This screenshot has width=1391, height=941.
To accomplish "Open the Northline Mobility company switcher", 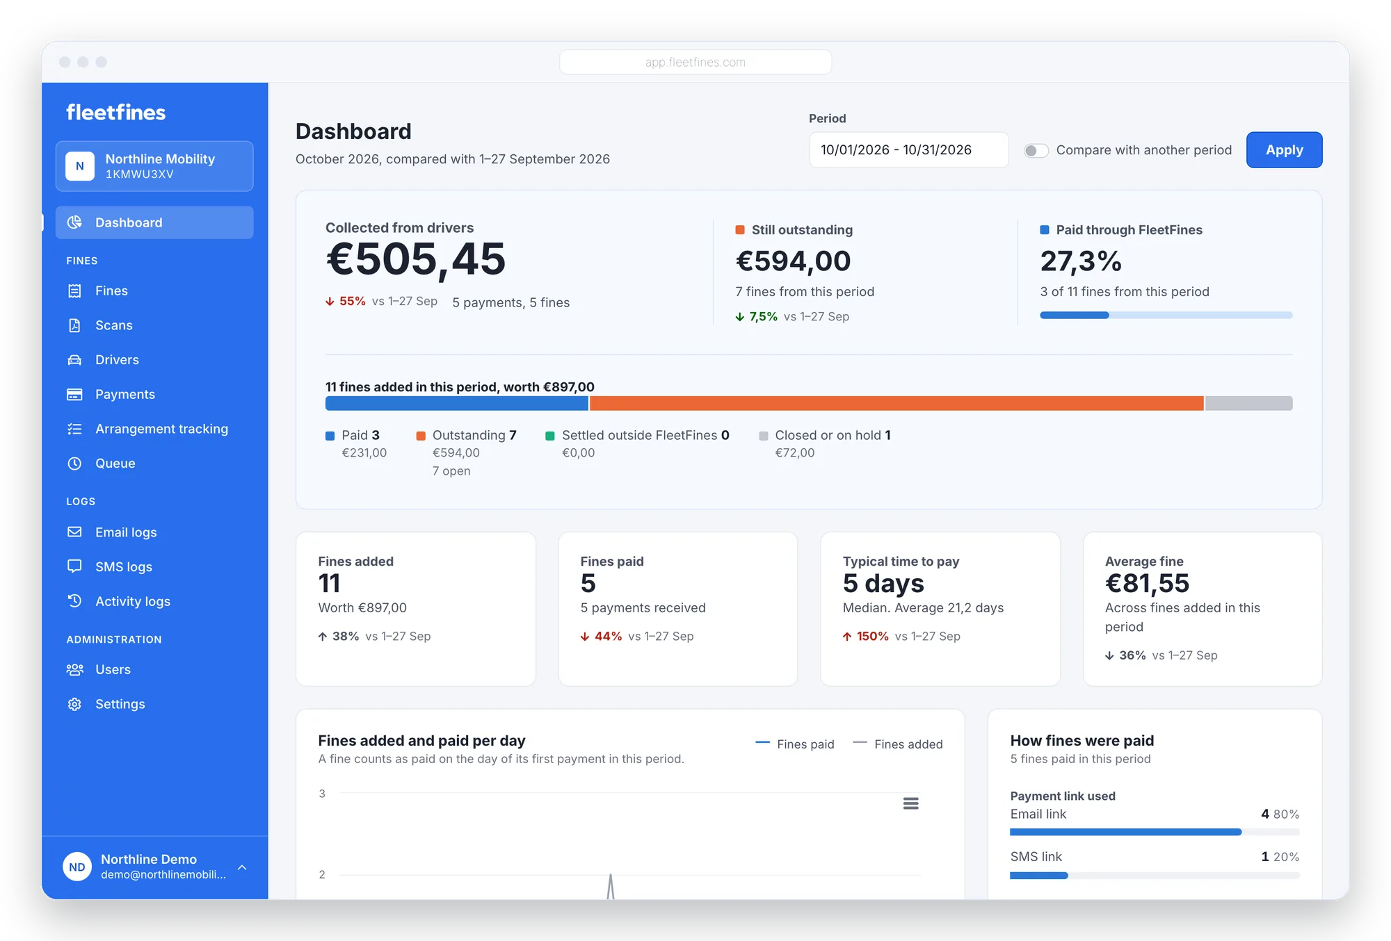I will (154, 166).
